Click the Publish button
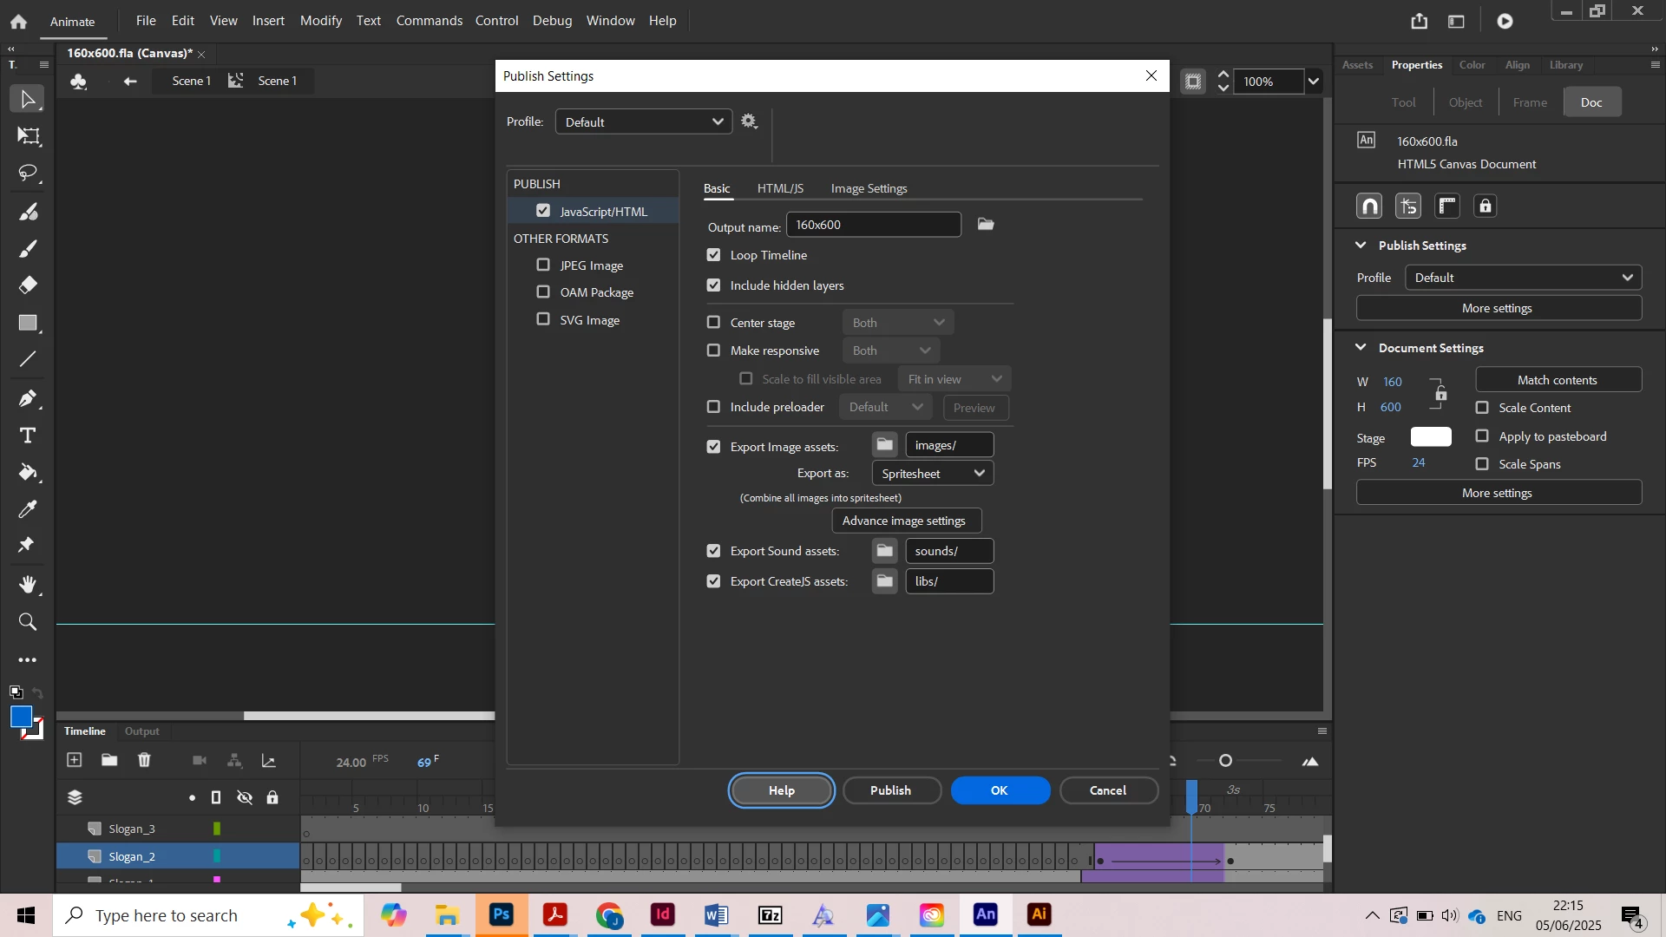1666x937 pixels. coord(890,790)
